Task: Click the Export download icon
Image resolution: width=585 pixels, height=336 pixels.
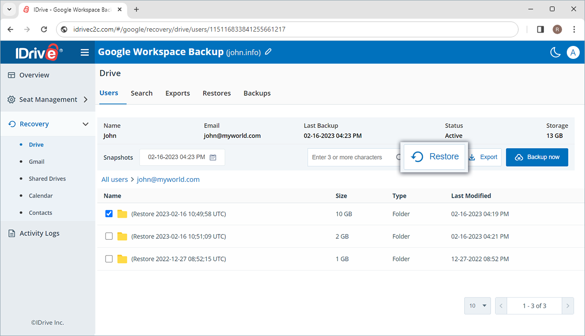Action: click(x=472, y=157)
